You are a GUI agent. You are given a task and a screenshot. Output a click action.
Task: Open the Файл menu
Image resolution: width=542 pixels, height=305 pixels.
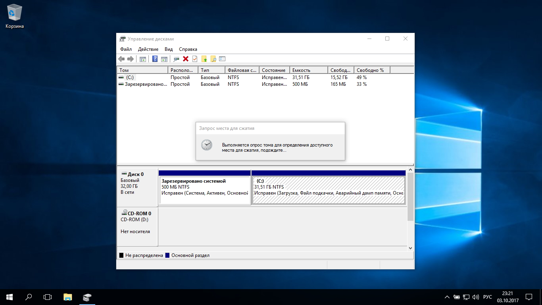[126, 49]
